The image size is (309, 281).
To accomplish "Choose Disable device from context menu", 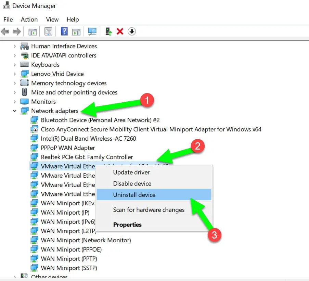I will click(154, 183).
